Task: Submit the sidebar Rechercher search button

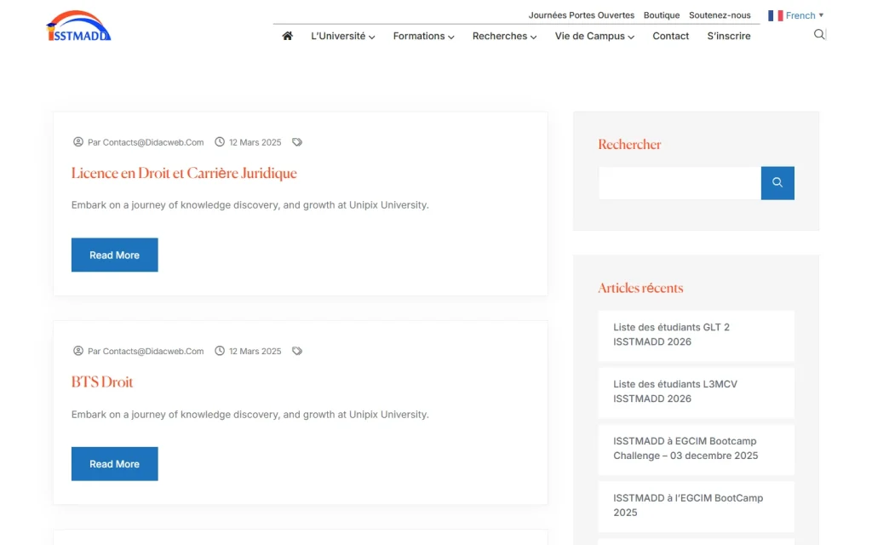Action: point(777,183)
